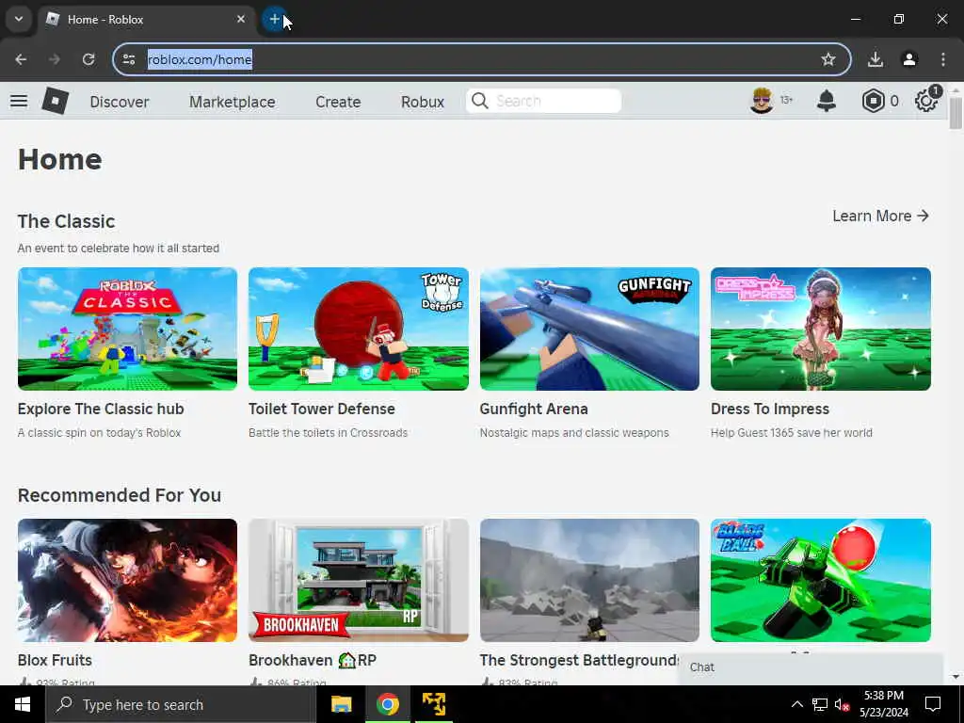This screenshot has height=723, width=964.
Task: Click Brookhaven RP thumbnail
Action: [x=359, y=580]
